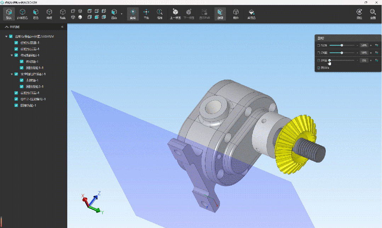Collapse the 传动轴装配-1 tree node
The width and height of the screenshot is (382, 228).
[x=12, y=55]
